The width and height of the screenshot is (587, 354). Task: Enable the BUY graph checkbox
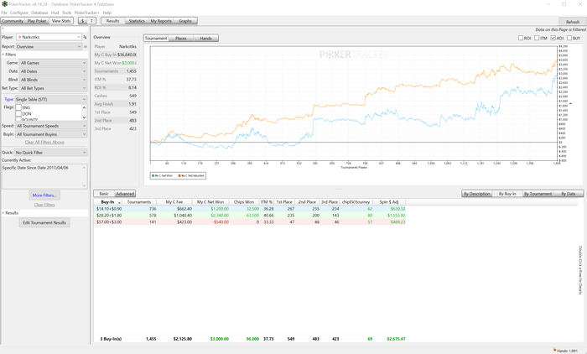pos(569,38)
